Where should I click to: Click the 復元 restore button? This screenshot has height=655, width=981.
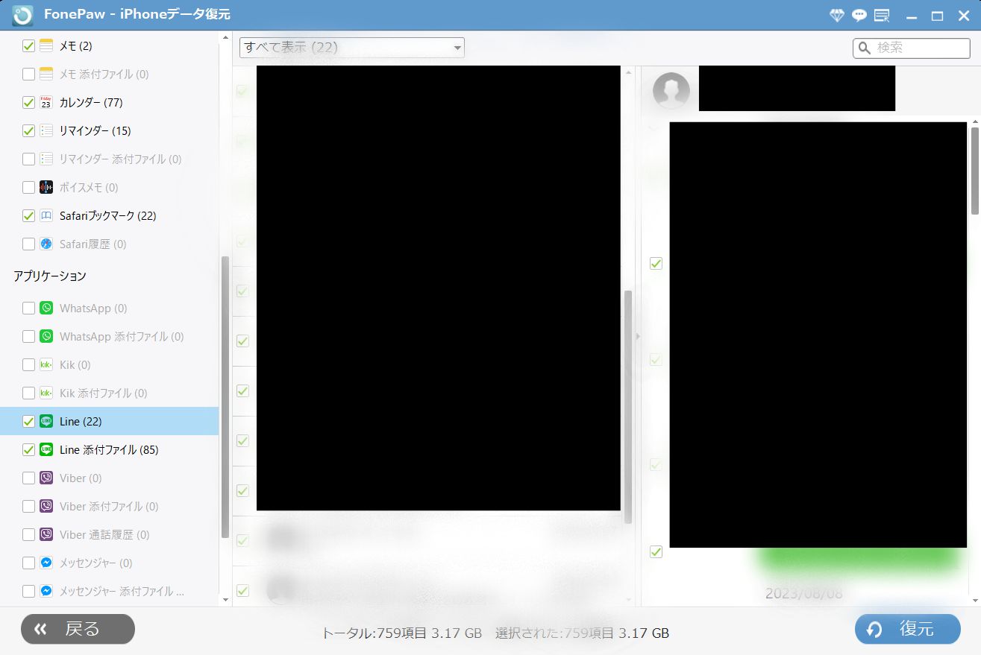click(x=907, y=629)
